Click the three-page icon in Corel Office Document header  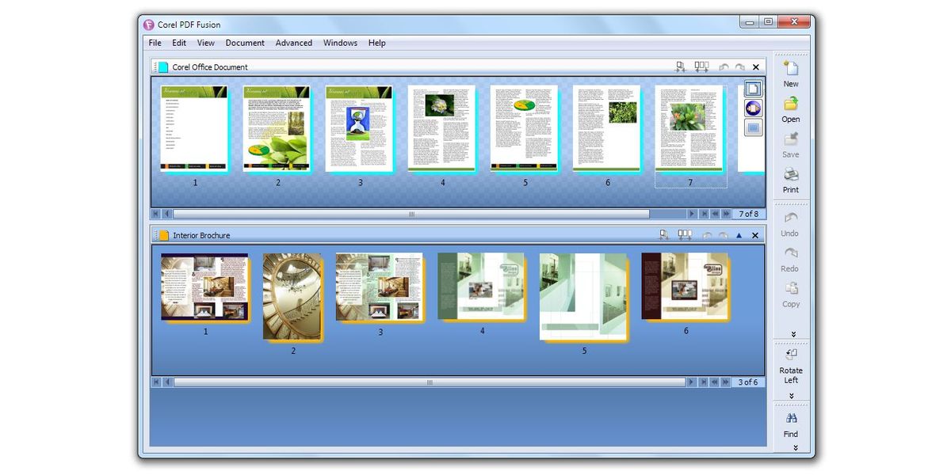[x=701, y=67]
